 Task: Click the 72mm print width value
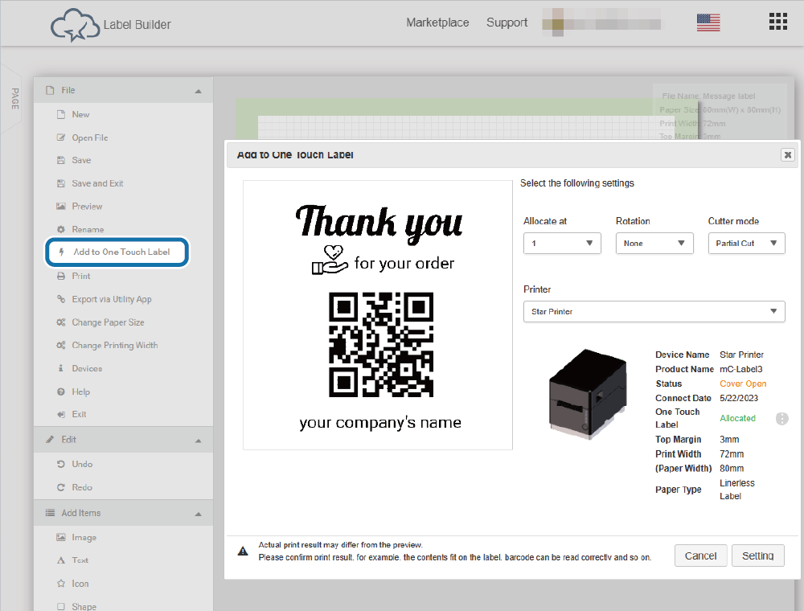point(732,454)
